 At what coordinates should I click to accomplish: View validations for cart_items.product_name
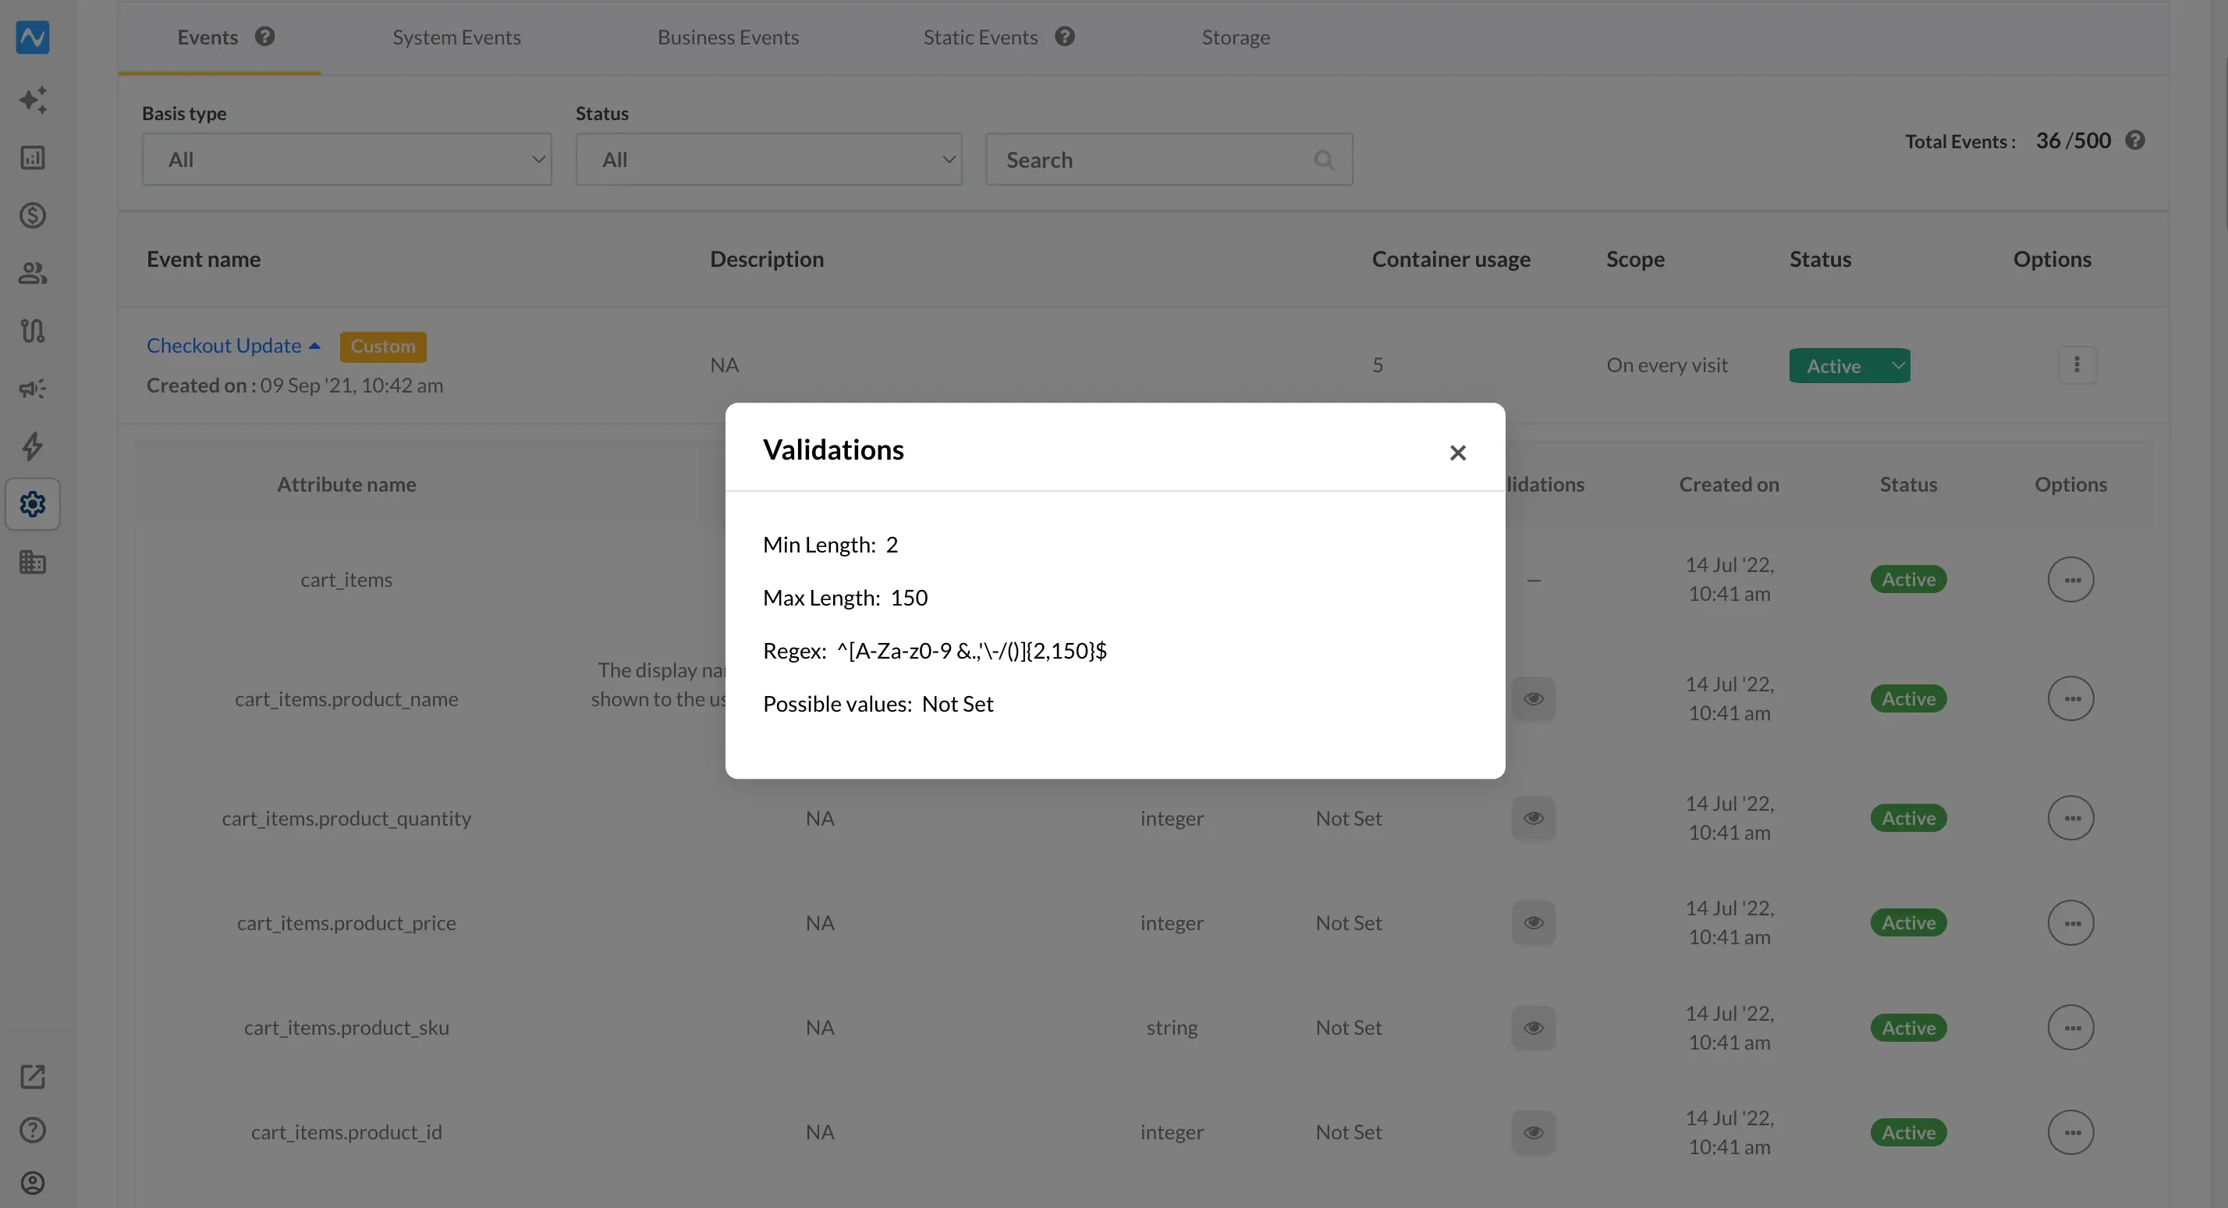point(1534,698)
